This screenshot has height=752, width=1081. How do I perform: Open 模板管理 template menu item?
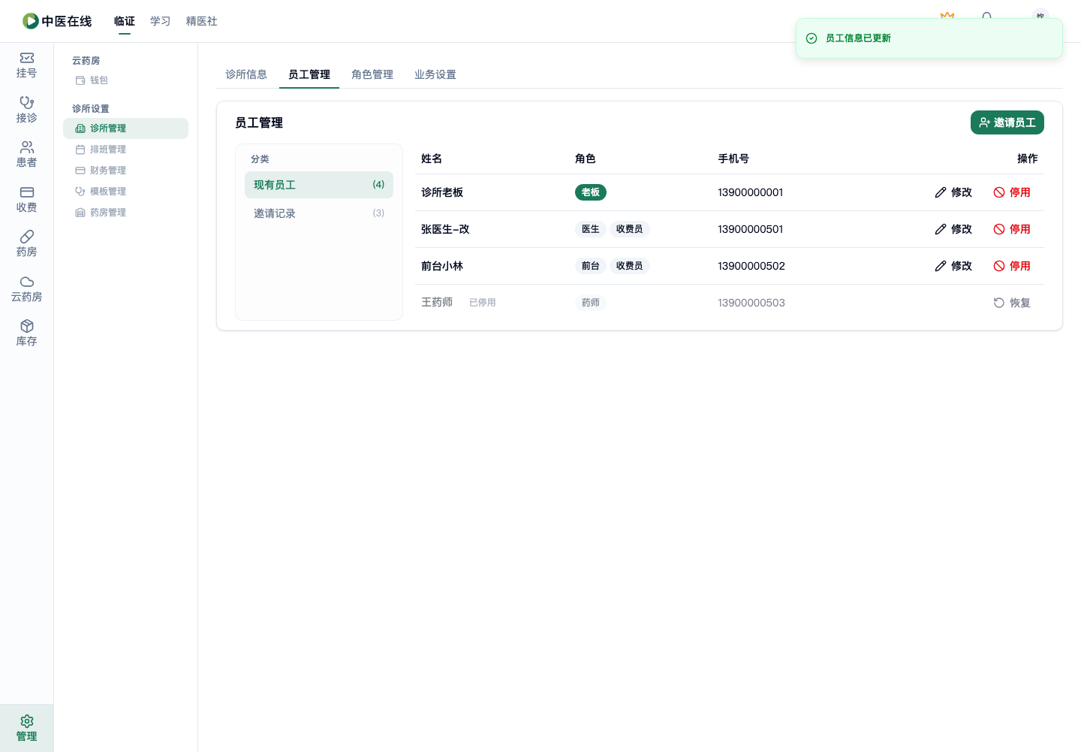pyautogui.click(x=125, y=192)
